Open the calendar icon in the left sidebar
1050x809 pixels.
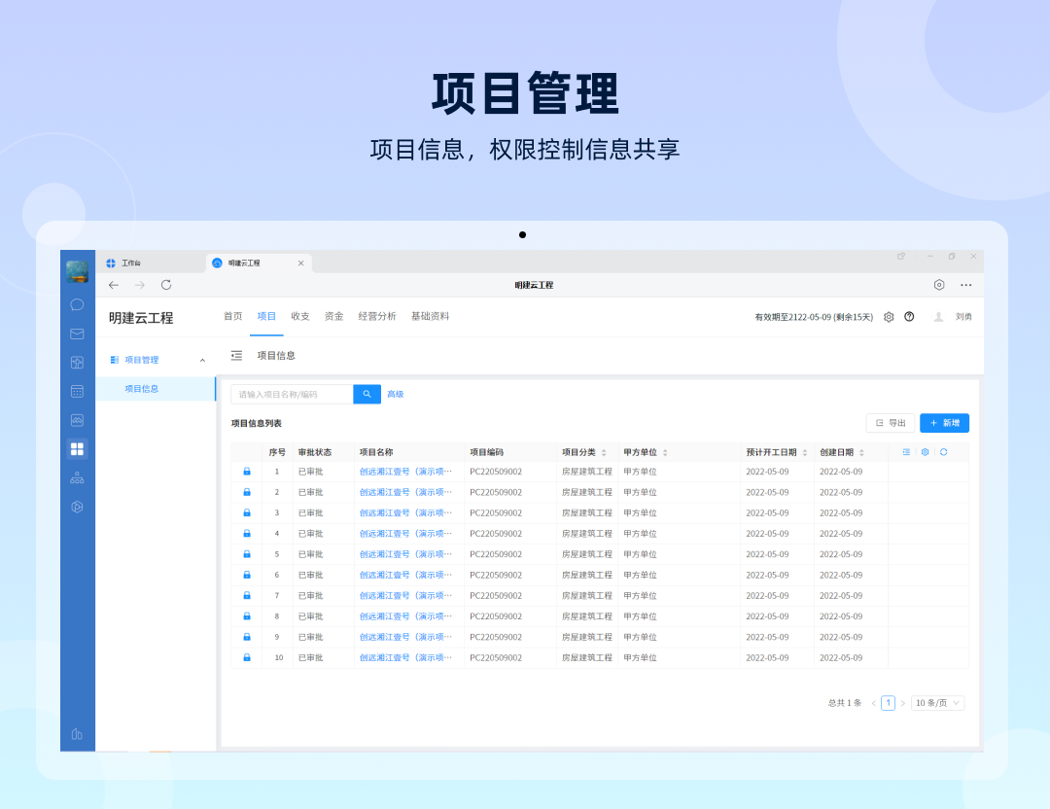[x=77, y=391]
